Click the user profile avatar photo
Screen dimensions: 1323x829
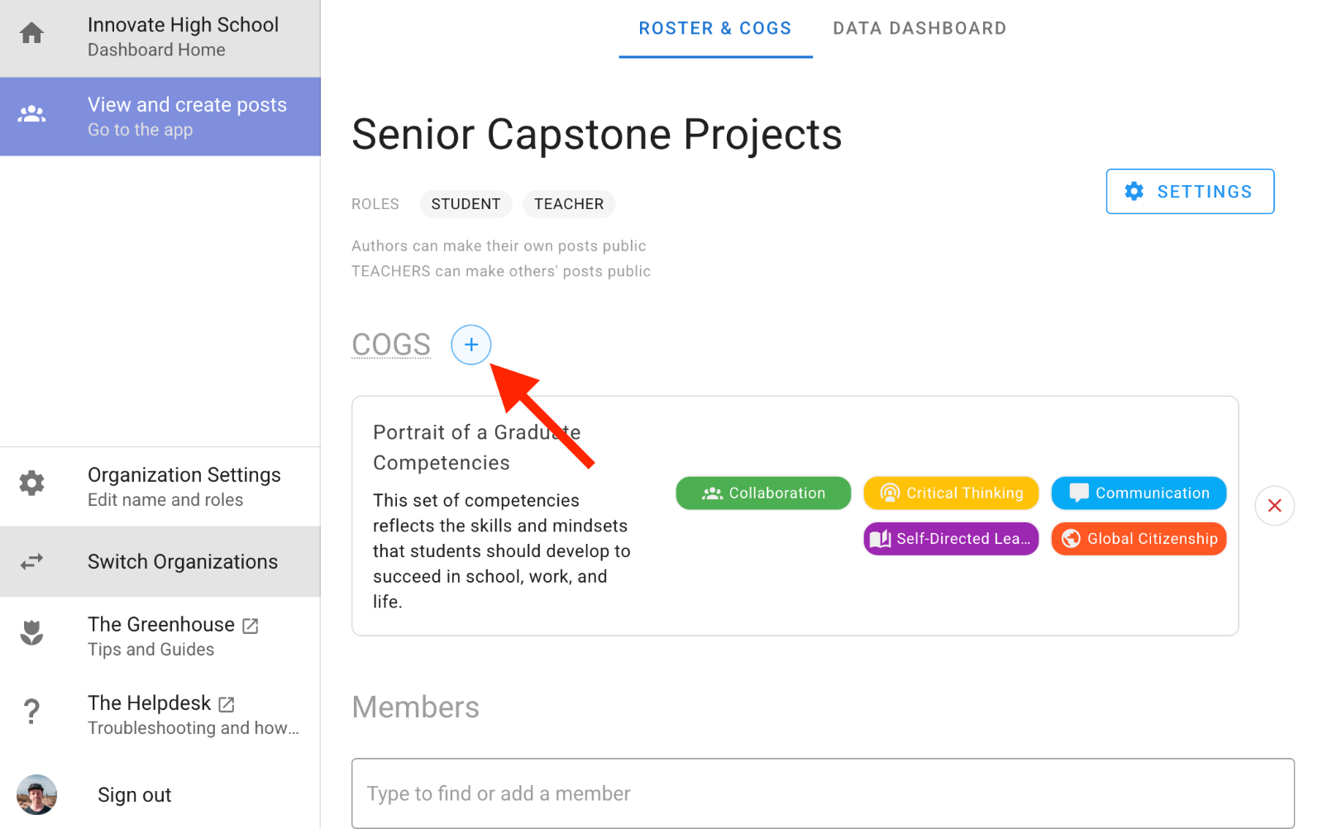pyautogui.click(x=36, y=794)
